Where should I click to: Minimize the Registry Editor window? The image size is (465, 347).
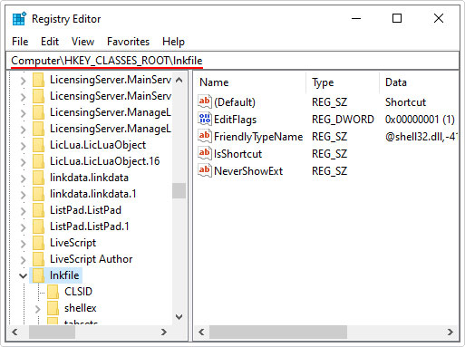[x=356, y=18]
